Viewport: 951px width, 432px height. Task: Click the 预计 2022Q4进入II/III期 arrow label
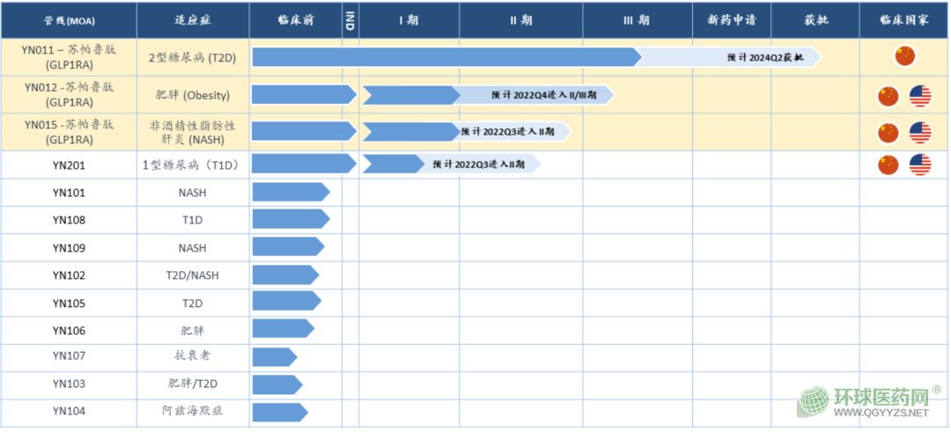point(543,95)
